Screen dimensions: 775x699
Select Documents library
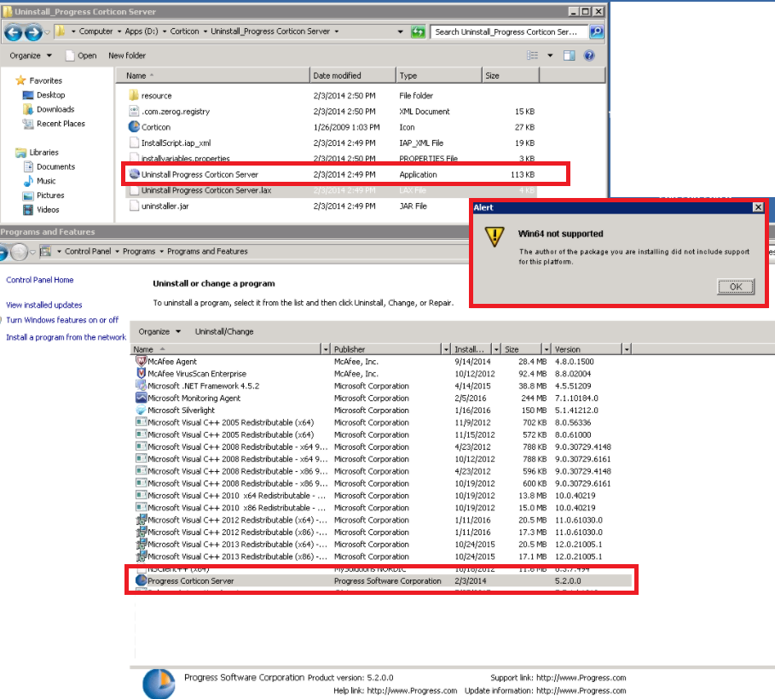56,166
